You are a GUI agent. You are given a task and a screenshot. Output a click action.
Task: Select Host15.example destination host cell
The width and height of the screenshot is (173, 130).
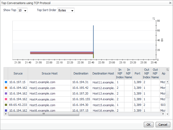[104, 105]
